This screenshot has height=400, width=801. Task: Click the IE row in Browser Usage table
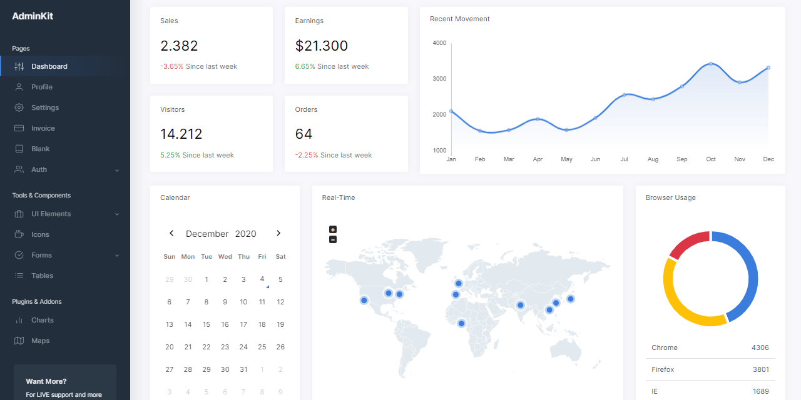click(x=710, y=391)
